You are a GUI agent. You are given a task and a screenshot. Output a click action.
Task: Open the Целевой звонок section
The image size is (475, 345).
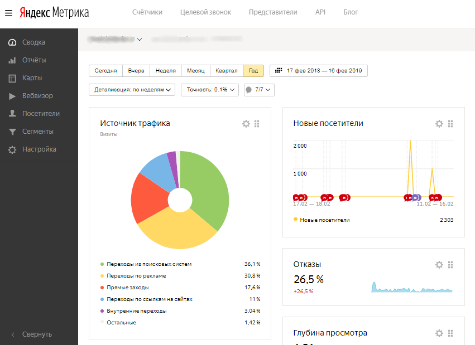pos(206,12)
